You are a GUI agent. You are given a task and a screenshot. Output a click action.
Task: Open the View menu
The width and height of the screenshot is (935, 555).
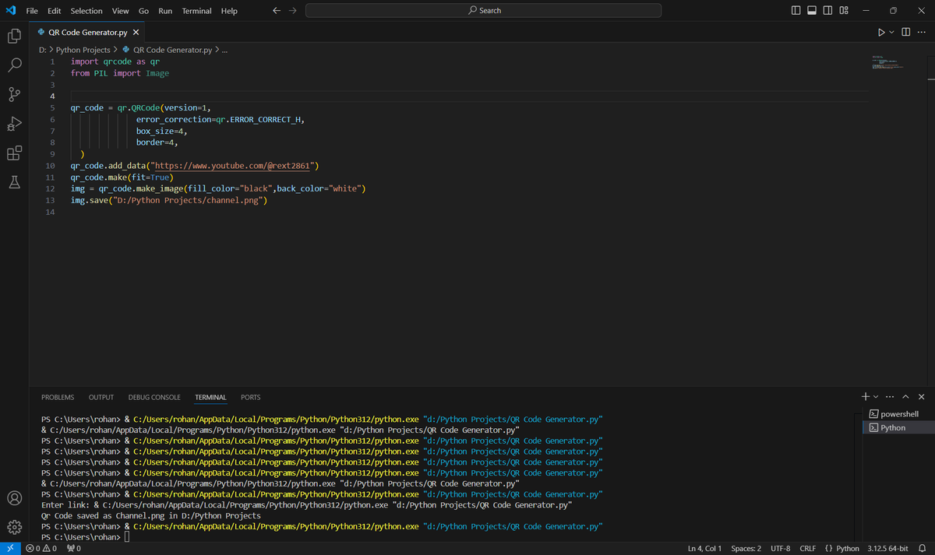[121, 11]
